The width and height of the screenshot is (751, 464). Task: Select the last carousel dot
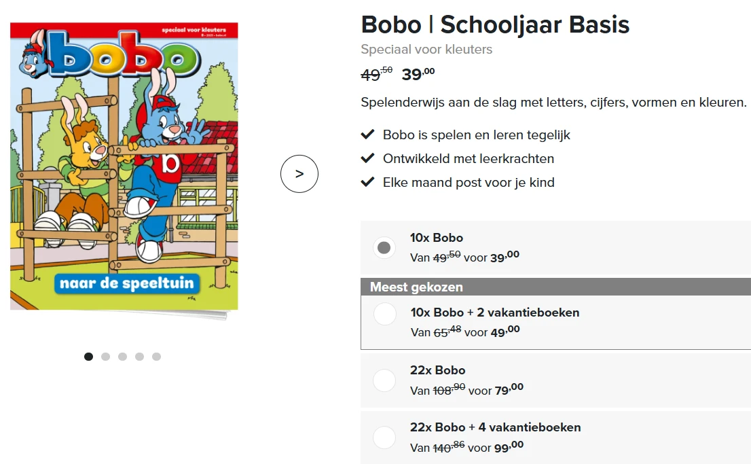click(x=157, y=356)
